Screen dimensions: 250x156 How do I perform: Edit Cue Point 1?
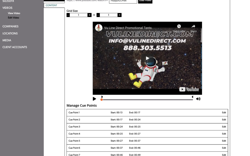[x=224, y=112]
